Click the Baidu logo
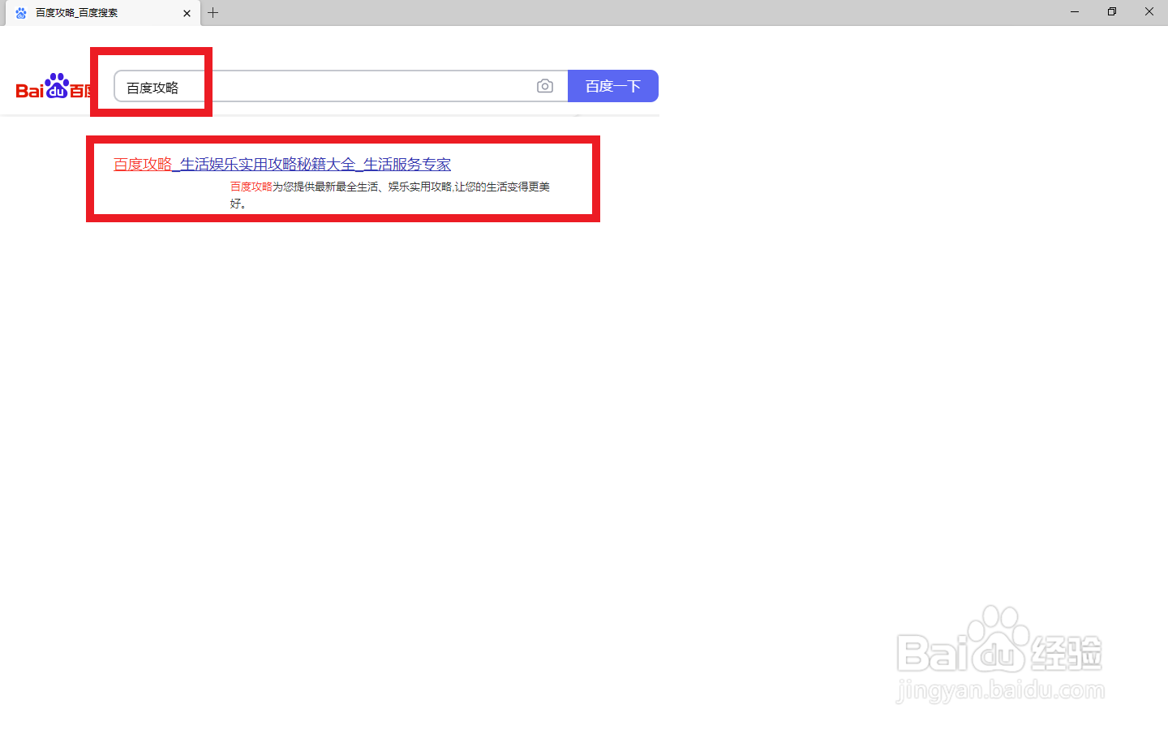The image size is (1168, 730). click(54, 86)
